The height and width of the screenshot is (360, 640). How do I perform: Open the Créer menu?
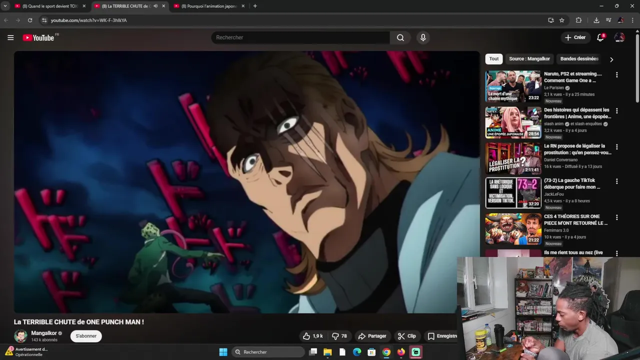click(x=575, y=37)
